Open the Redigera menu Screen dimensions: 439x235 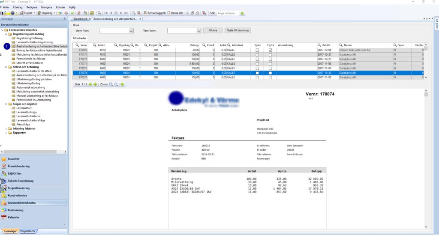[32, 7]
